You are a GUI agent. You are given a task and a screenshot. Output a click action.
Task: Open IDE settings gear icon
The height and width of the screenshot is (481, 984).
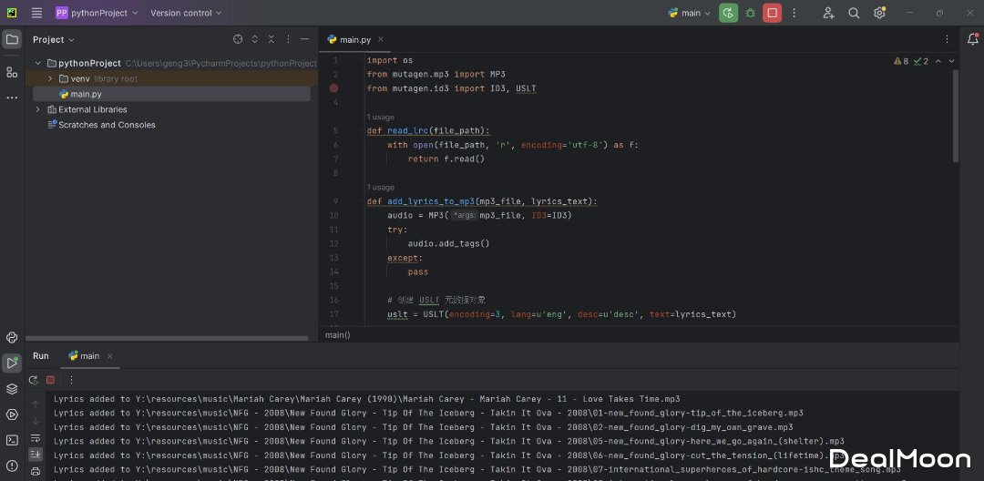click(879, 13)
